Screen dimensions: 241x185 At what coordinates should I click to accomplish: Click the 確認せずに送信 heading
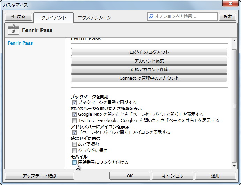[x=85, y=138]
